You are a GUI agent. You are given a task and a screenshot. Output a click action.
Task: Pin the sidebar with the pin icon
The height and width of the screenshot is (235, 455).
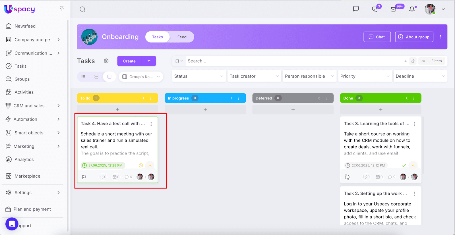click(x=62, y=9)
